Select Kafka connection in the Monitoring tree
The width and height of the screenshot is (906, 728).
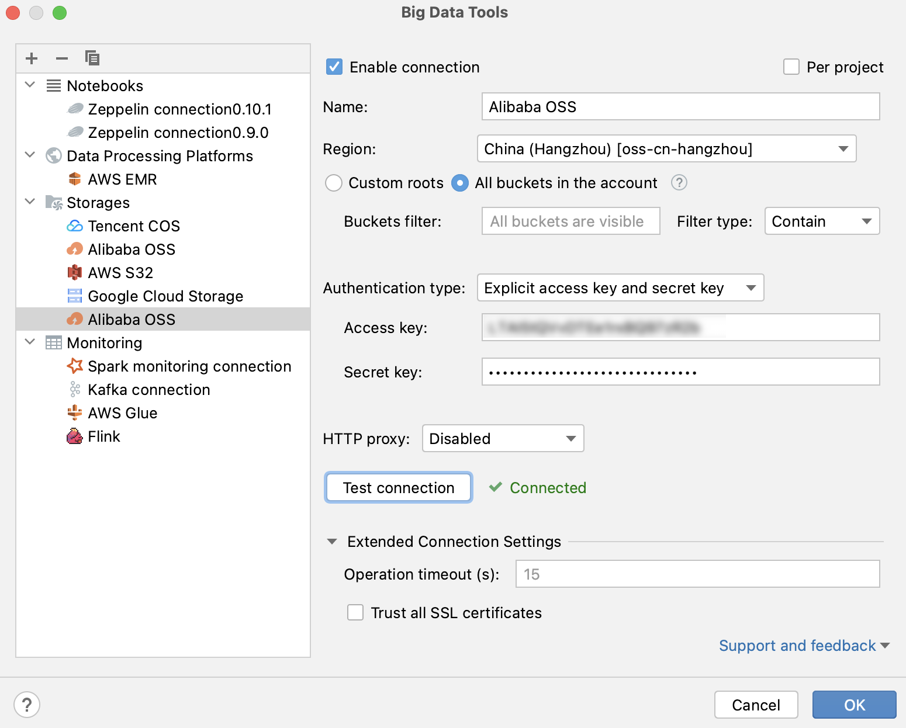point(148,390)
